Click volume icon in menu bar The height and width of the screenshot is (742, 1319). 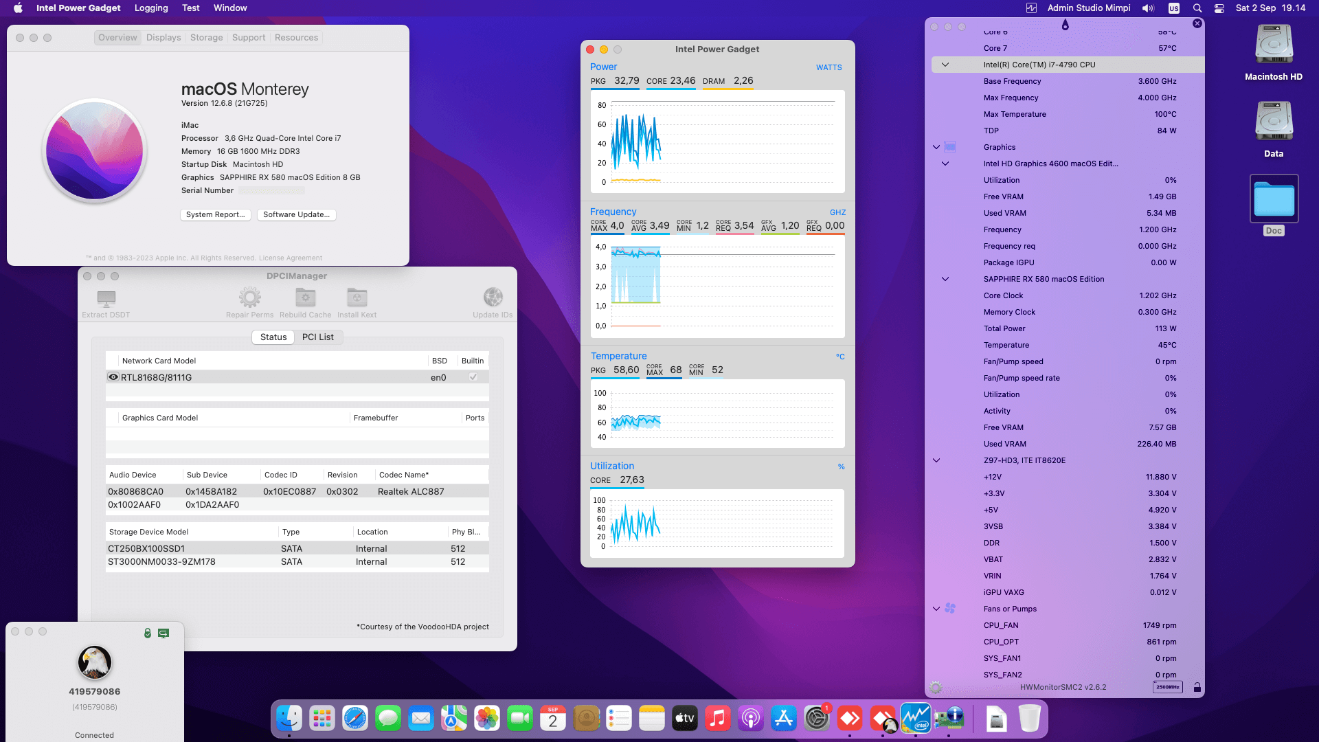pyautogui.click(x=1148, y=8)
